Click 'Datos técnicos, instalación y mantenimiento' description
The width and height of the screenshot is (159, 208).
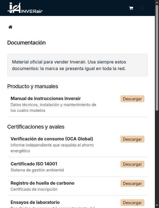(53, 108)
